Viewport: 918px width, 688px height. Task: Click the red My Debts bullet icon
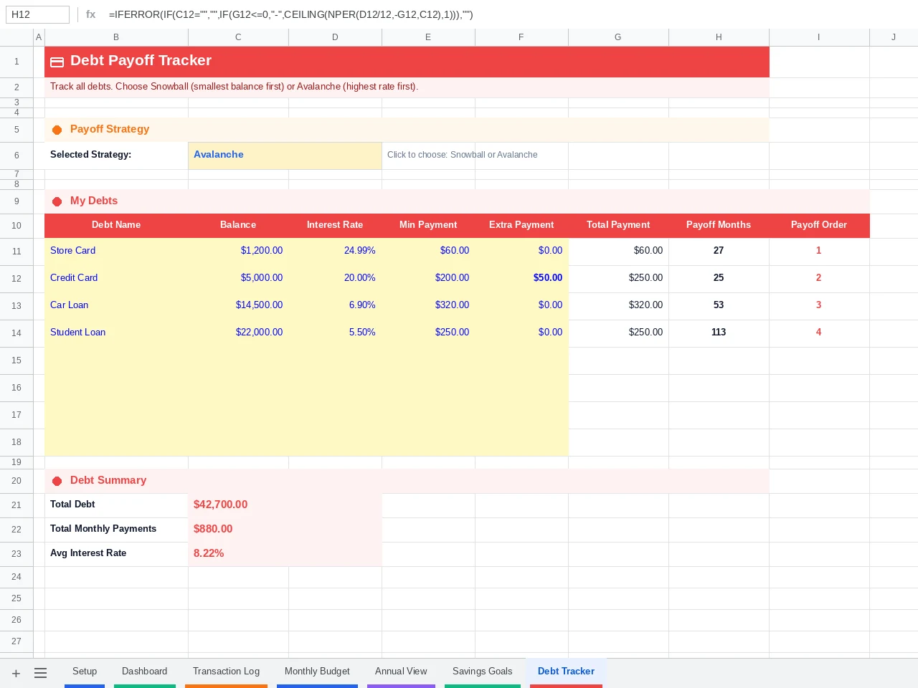[x=57, y=201]
